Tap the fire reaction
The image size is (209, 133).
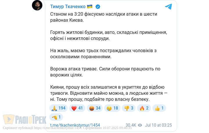click(144, 108)
